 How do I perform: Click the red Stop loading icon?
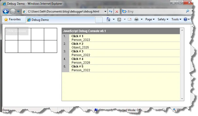(117, 12)
